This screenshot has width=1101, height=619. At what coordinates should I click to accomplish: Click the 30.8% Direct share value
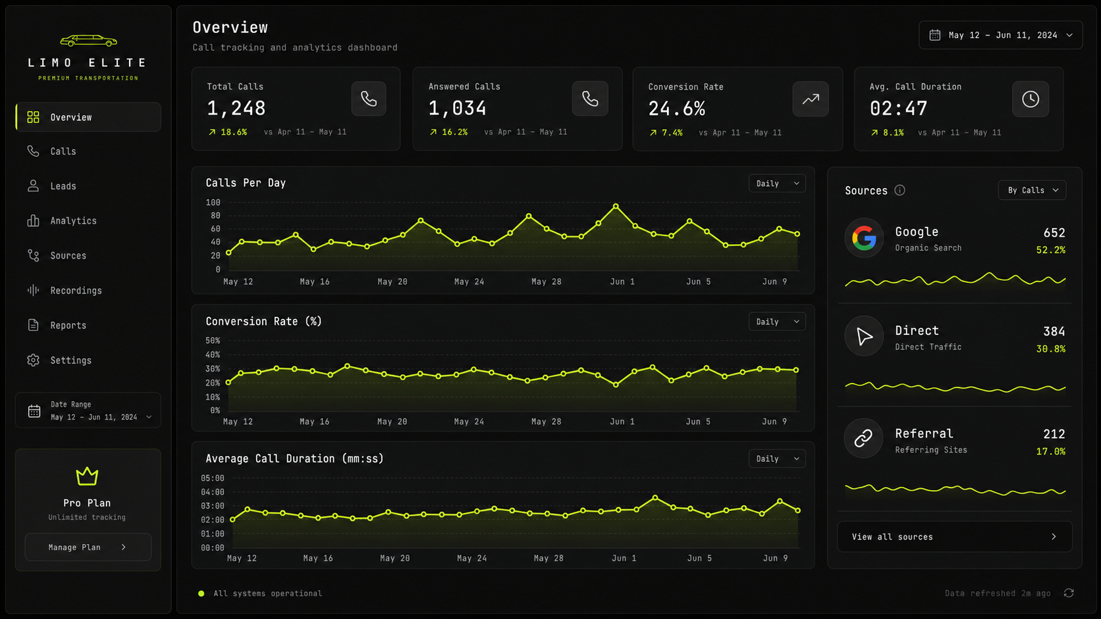tap(1051, 349)
